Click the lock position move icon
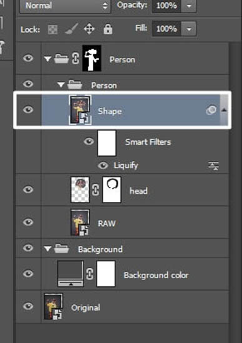Viewport: 242px width, 343px height. click(89, 29)
